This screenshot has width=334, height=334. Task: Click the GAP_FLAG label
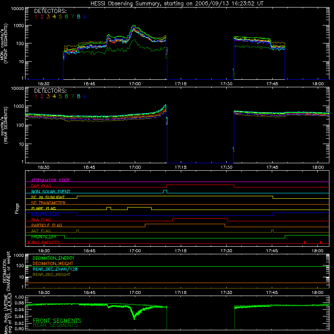click(41, 186)
